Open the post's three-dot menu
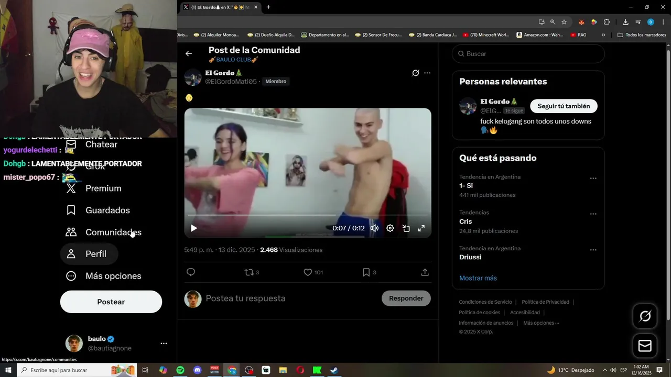 pos(427,73)
